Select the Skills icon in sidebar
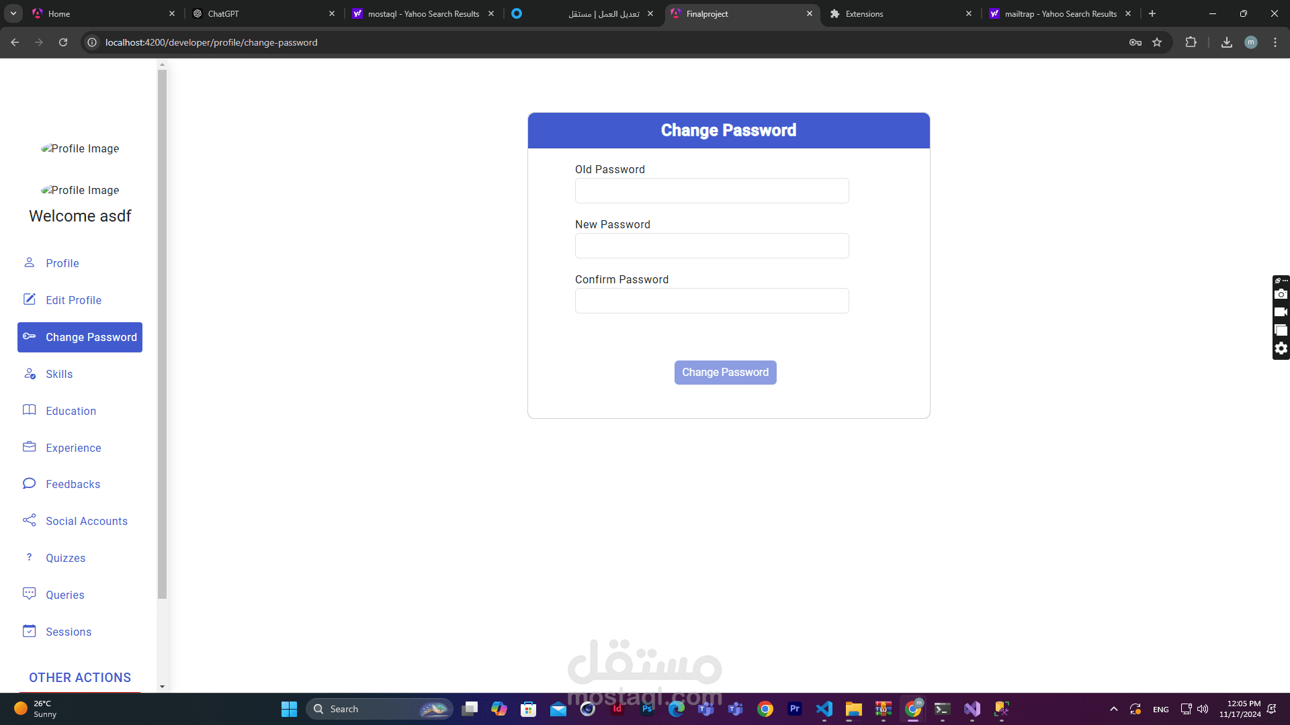The width and height of the screenshot is (1290, 725). tap(30, 373)
